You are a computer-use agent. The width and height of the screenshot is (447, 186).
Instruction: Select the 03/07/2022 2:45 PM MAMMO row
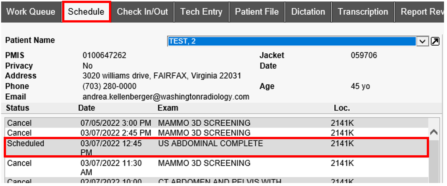tap(204, 133)
